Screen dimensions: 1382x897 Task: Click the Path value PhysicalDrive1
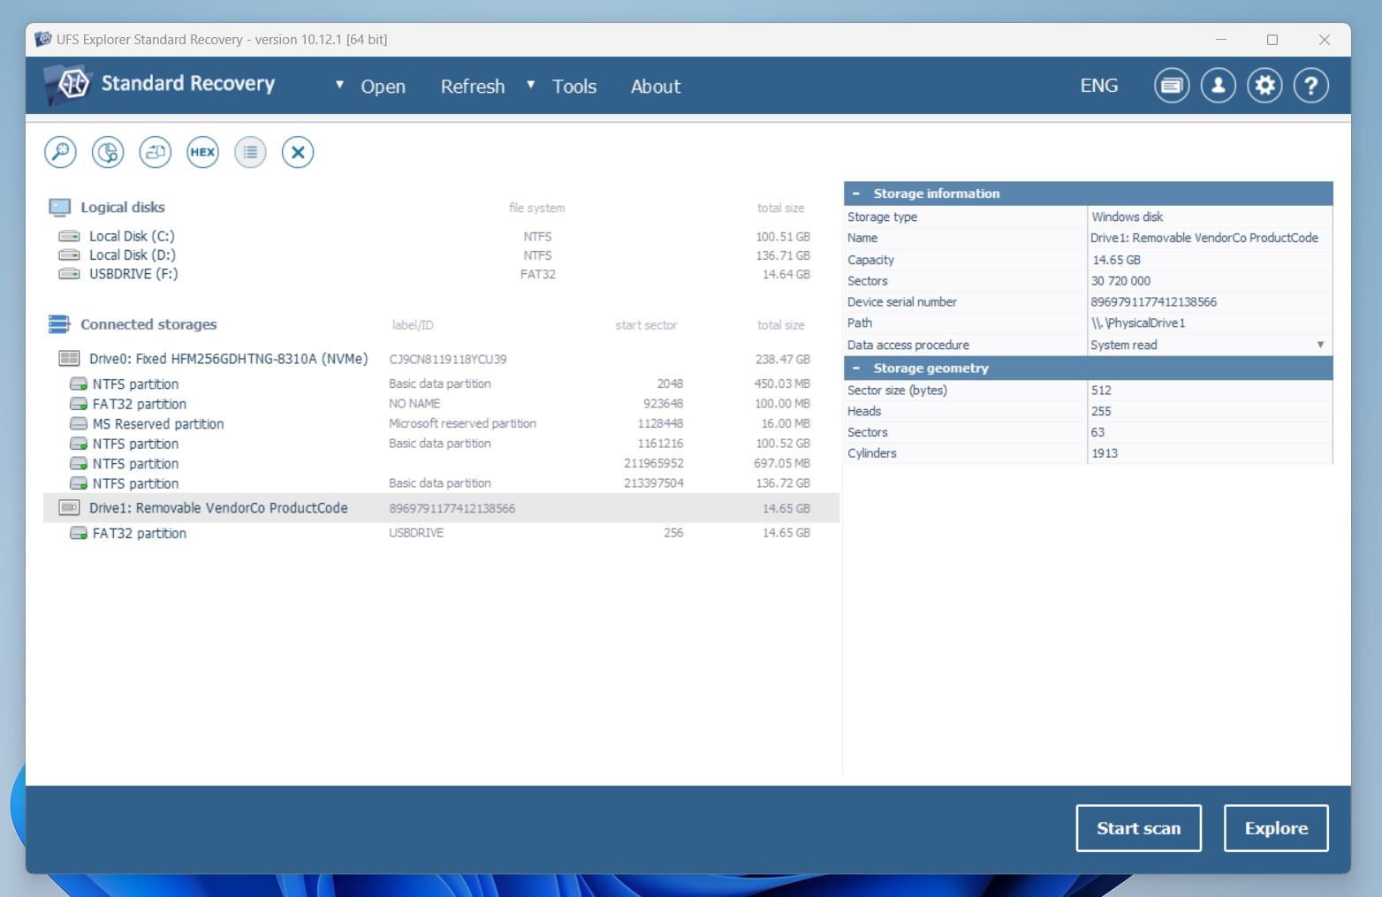[1138, 323]
